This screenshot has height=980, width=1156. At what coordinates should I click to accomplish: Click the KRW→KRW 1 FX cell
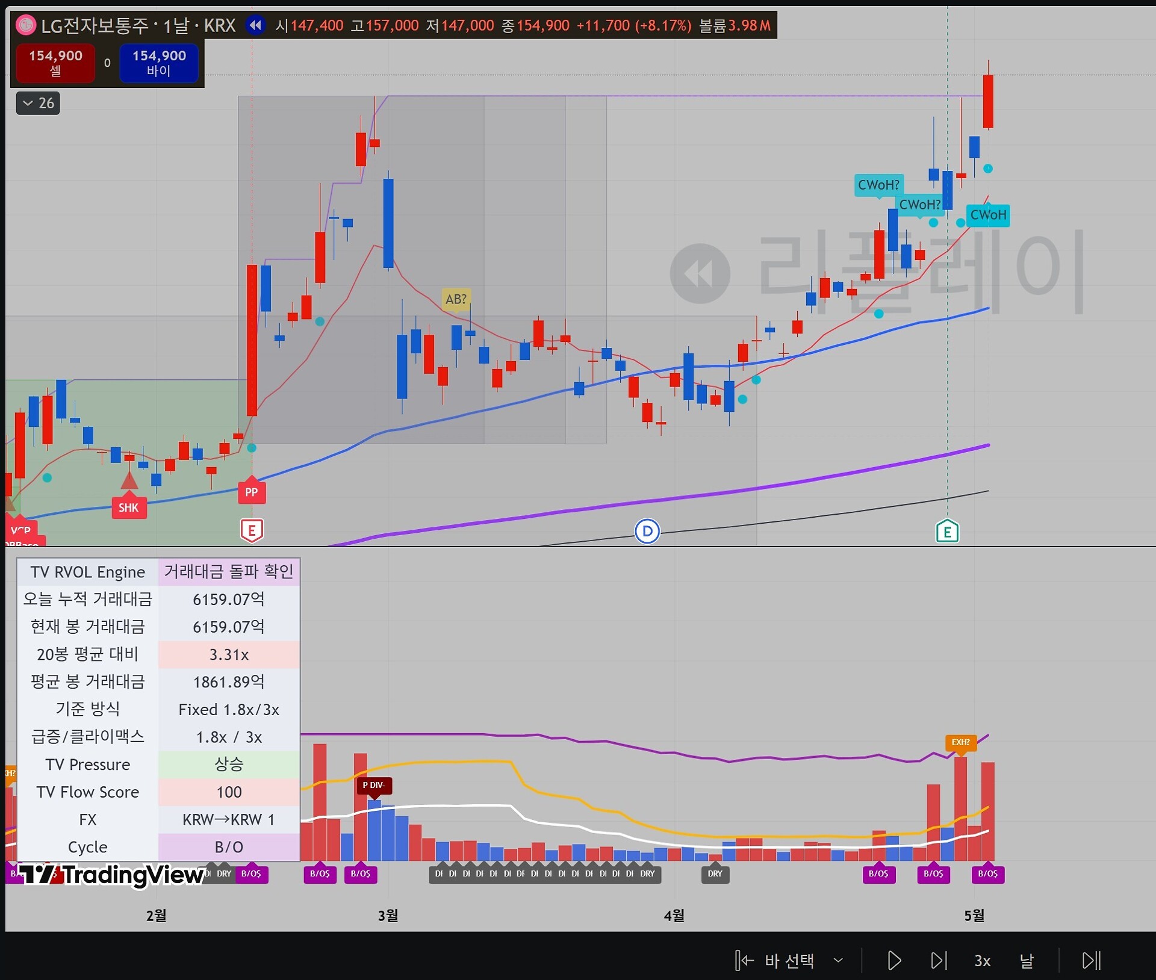[x=229, y=820]
